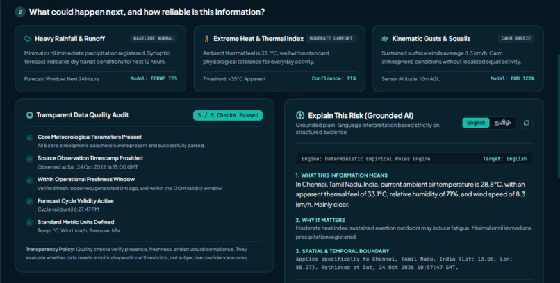Image resolution: width=560 pixels, height=283 pixels.
Task: Click the BASELINE NORMAL status tag
Action: pos(154,38)
